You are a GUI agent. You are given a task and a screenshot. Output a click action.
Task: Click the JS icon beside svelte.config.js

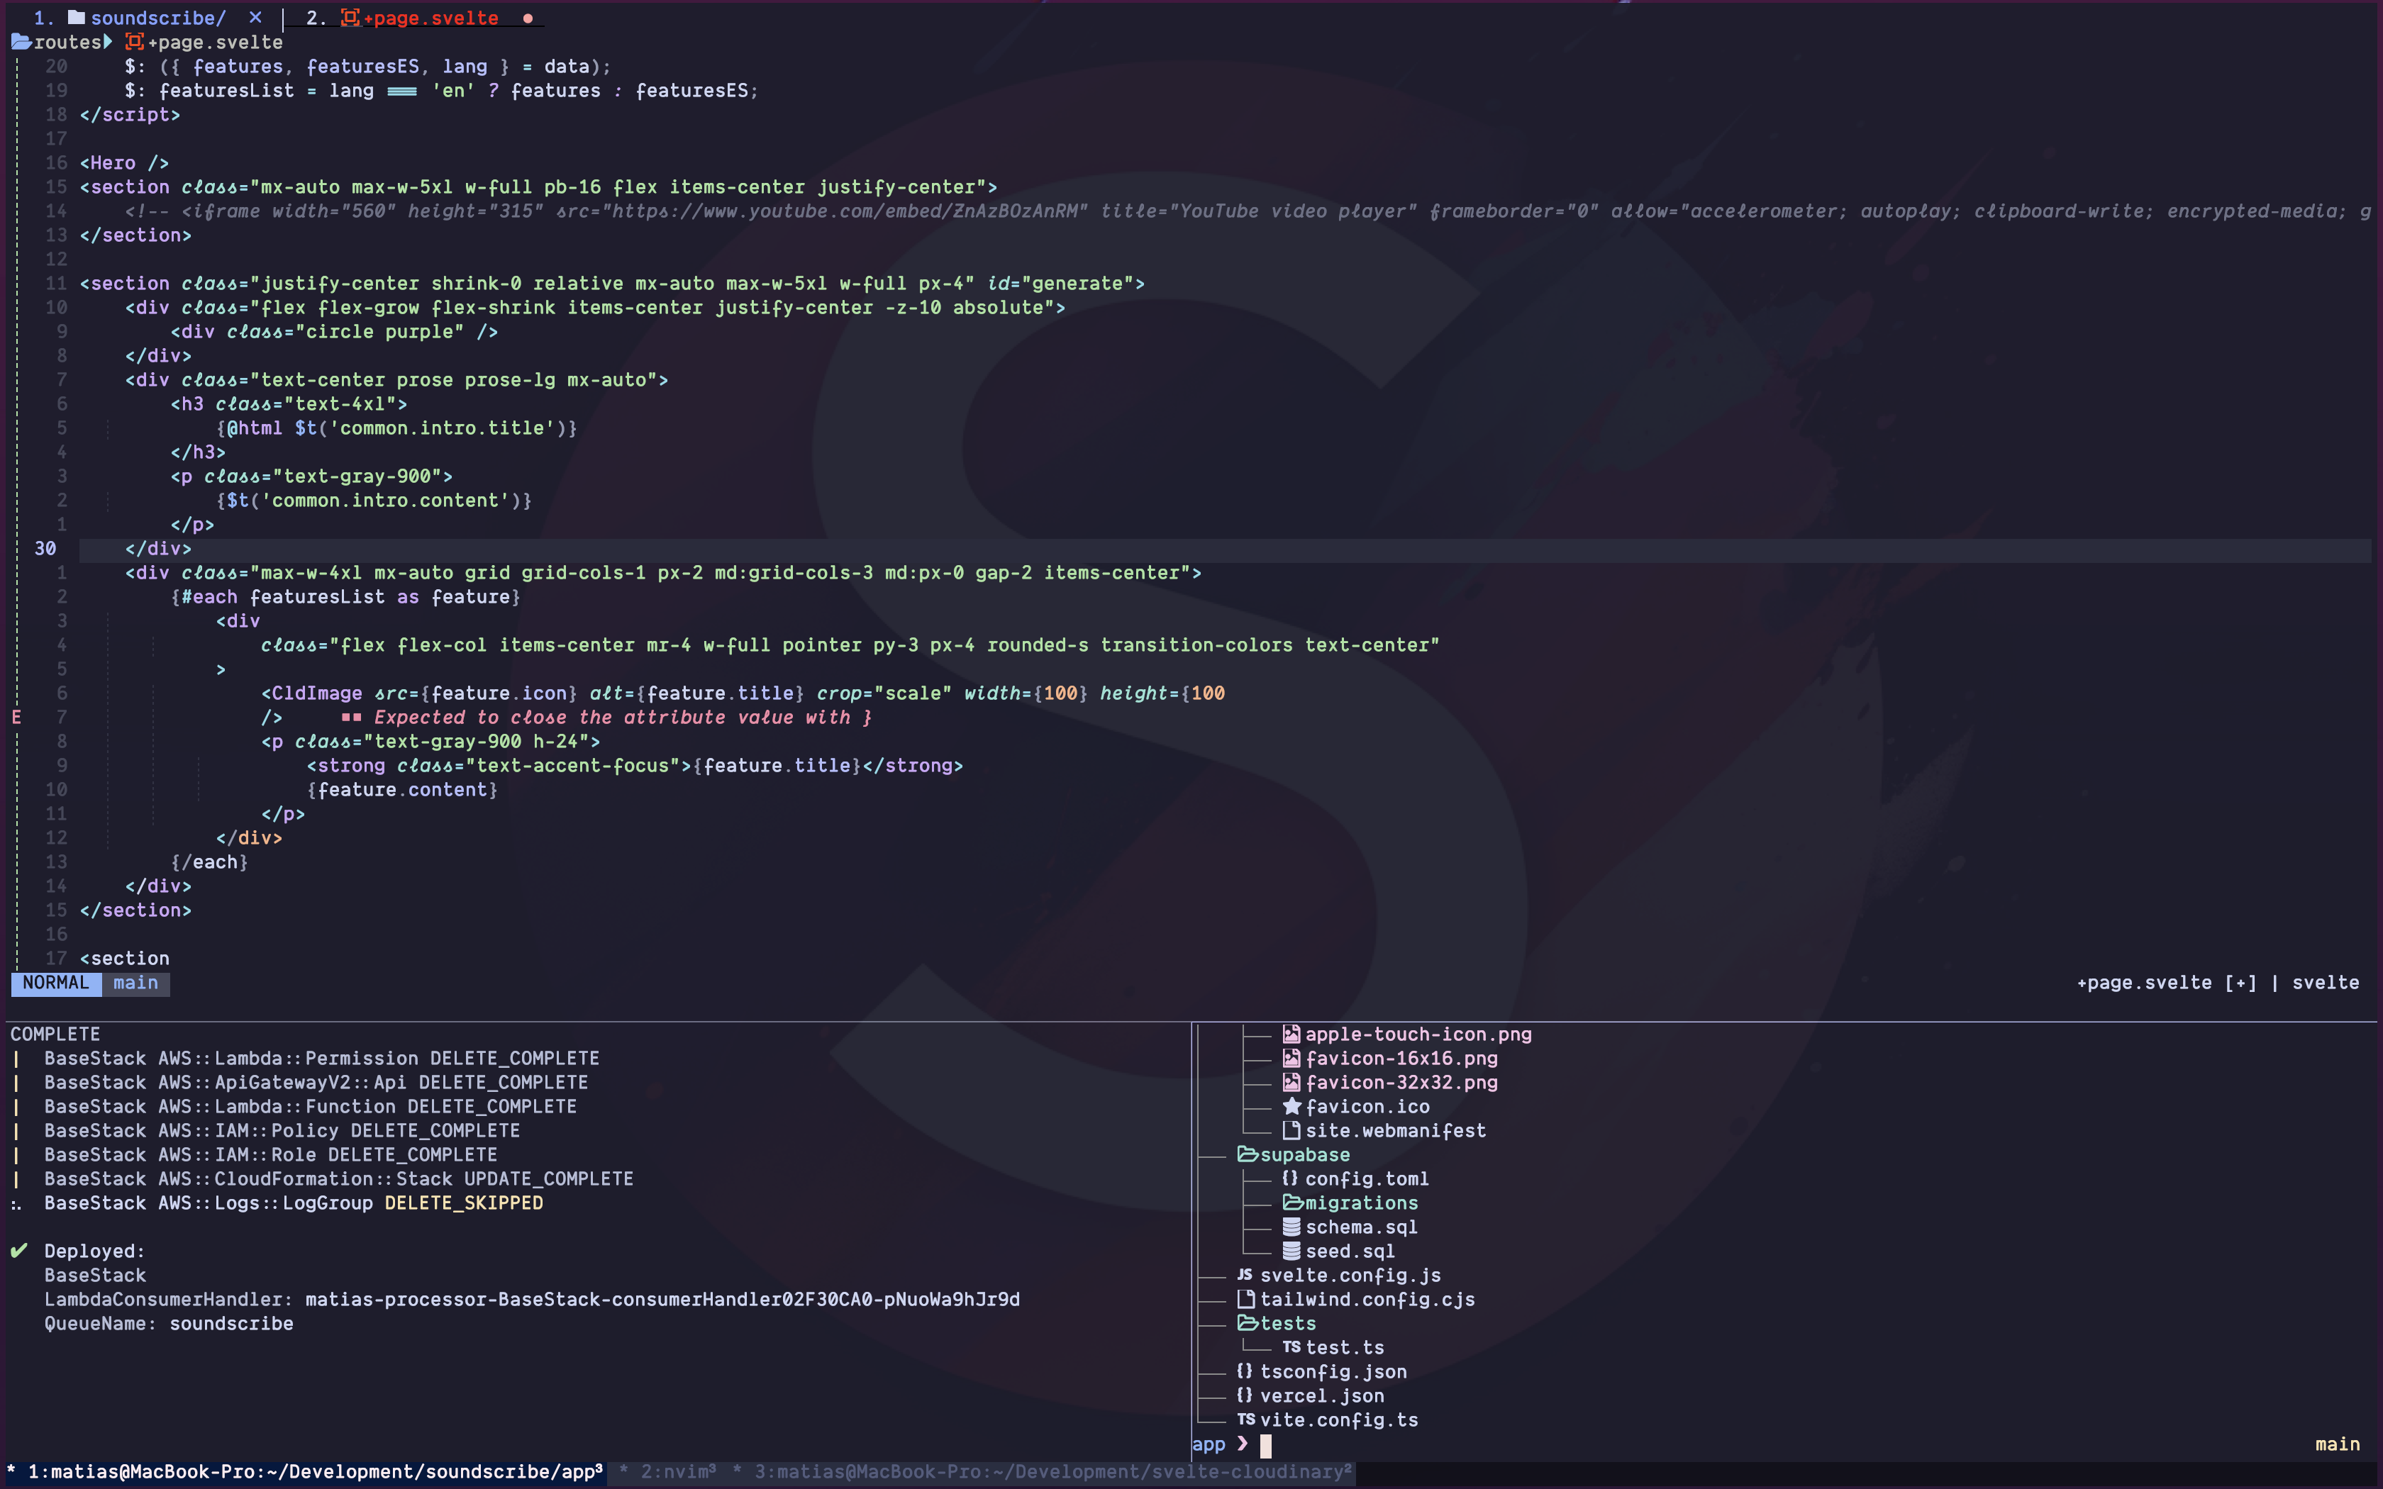click(1245, 1274)
